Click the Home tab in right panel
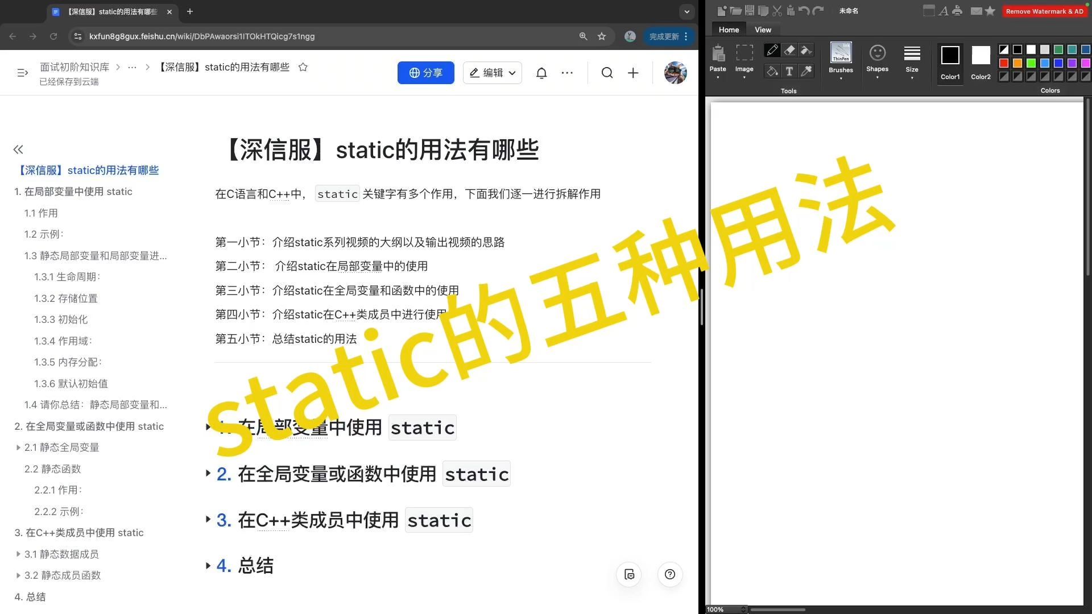This screenshot has width=1092, height=614. pyautogui.click(x=728, y=29)
